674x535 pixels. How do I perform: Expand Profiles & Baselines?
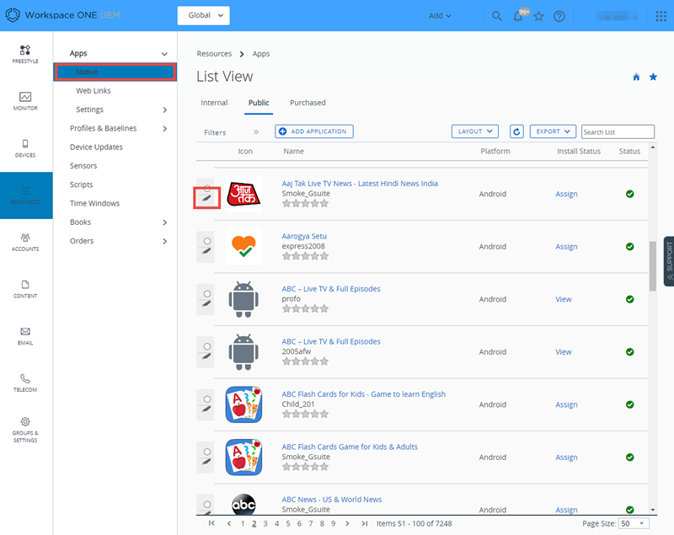click(x=165, y=129)
